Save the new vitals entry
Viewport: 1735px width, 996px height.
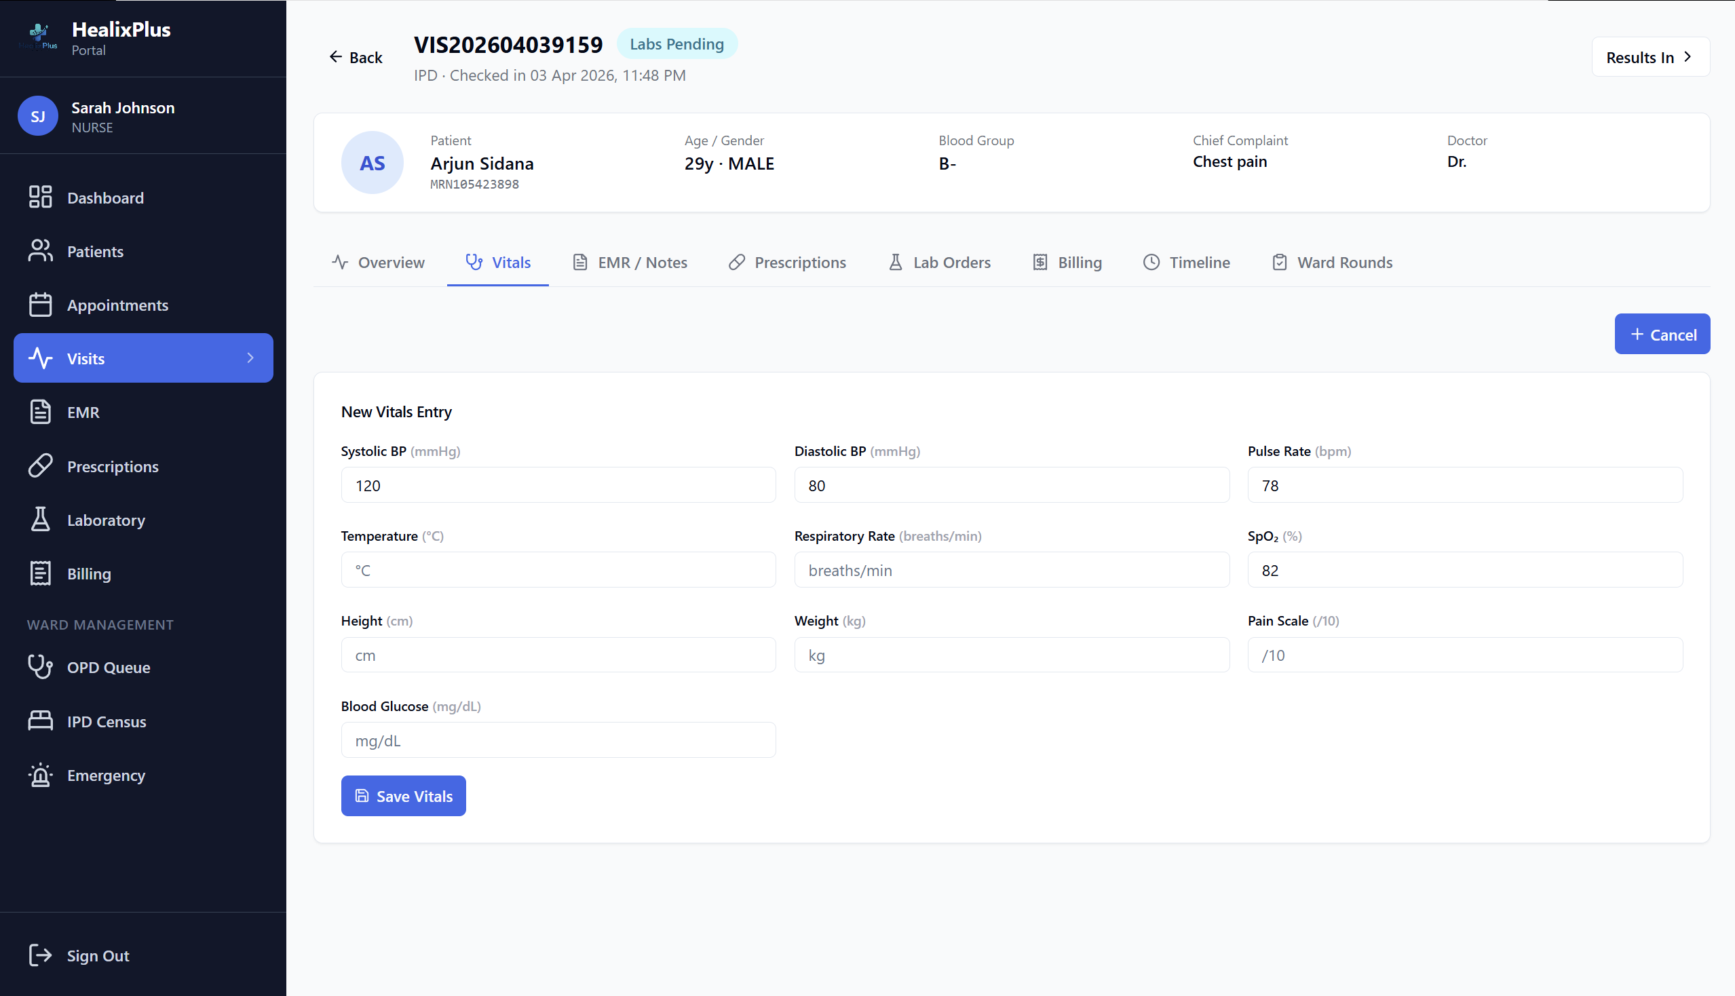pos(403,796)
